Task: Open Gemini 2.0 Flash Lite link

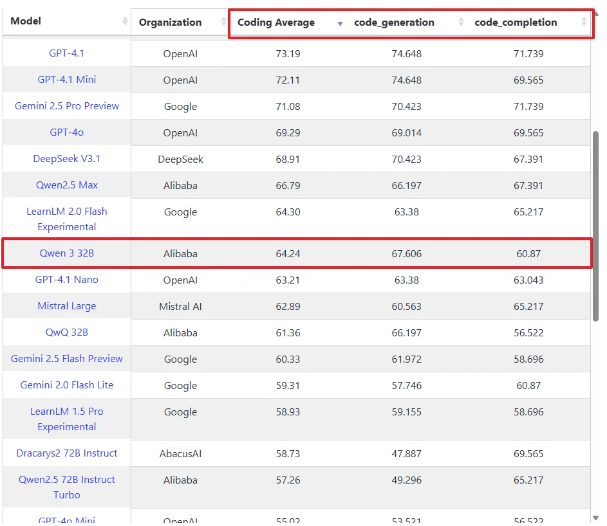Action: (x=66, y=385)
